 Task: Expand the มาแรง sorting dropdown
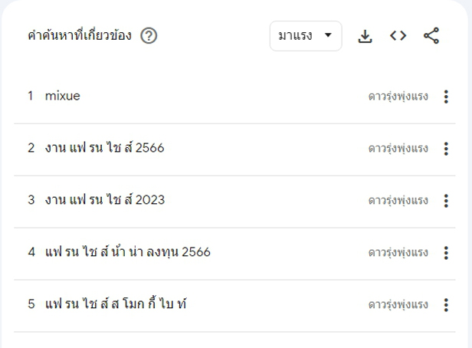[306, 36]
